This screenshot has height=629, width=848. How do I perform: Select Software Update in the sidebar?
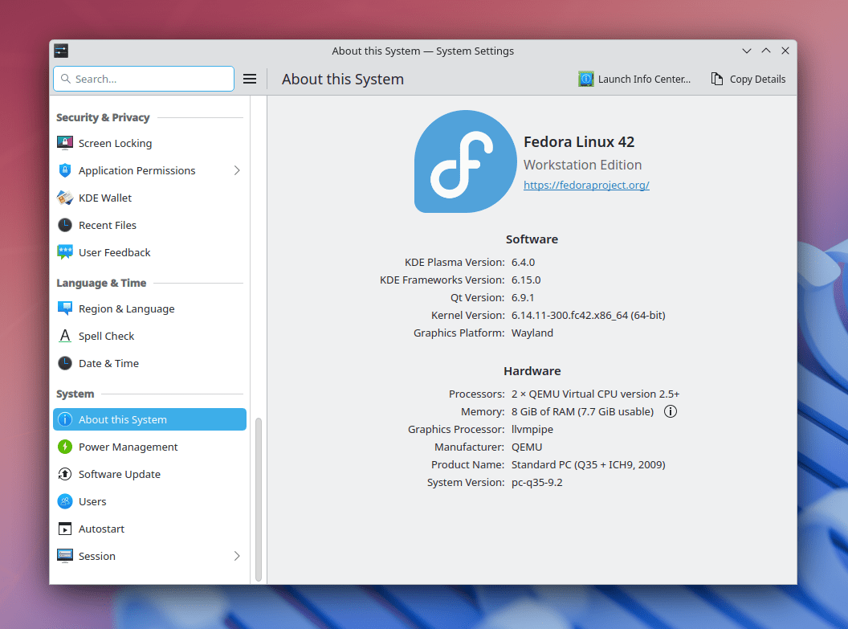(x=150, y=474)
